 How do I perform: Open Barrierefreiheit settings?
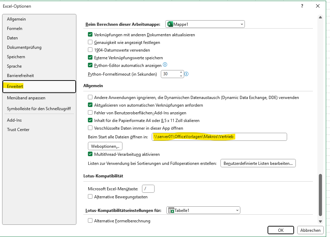(x=39, y=76)
